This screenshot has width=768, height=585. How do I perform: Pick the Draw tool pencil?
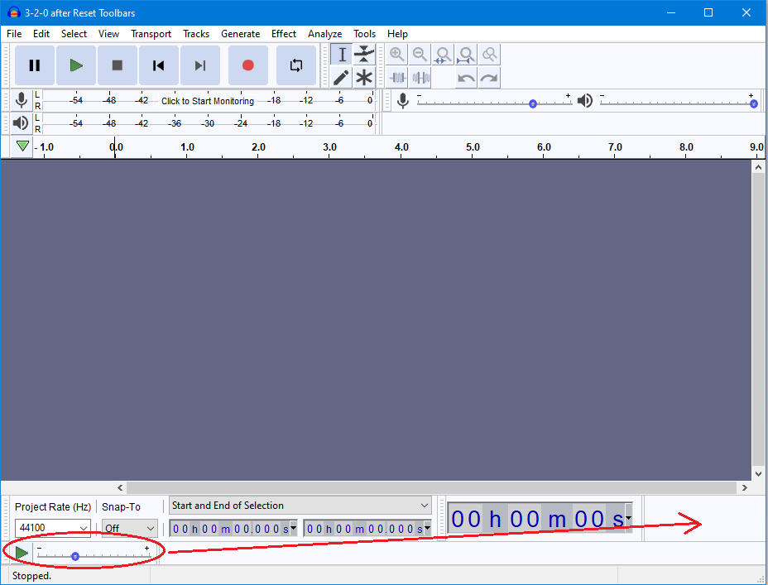[341, 78]
